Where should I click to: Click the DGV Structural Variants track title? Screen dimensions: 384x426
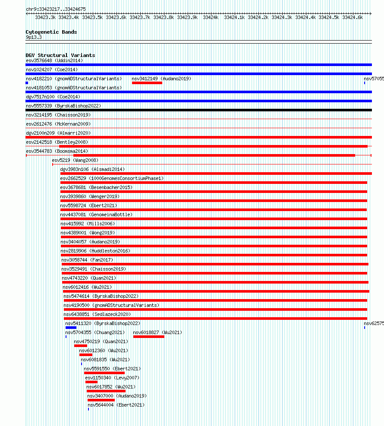click(60, 55)
